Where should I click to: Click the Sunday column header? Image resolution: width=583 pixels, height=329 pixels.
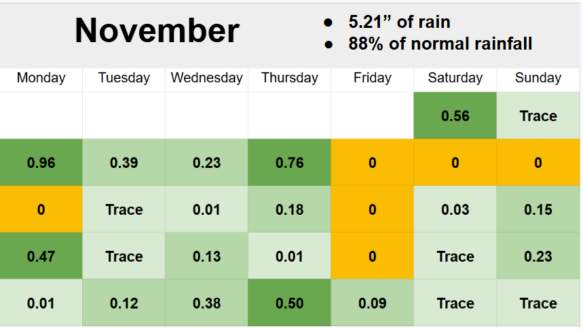pyautogui.click(x=538, y=77)
